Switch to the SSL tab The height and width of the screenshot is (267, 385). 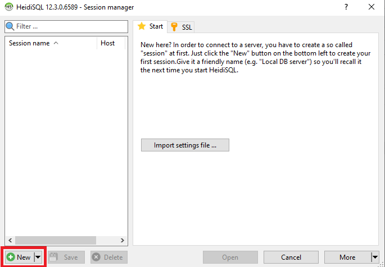click(x=181, y=27)
